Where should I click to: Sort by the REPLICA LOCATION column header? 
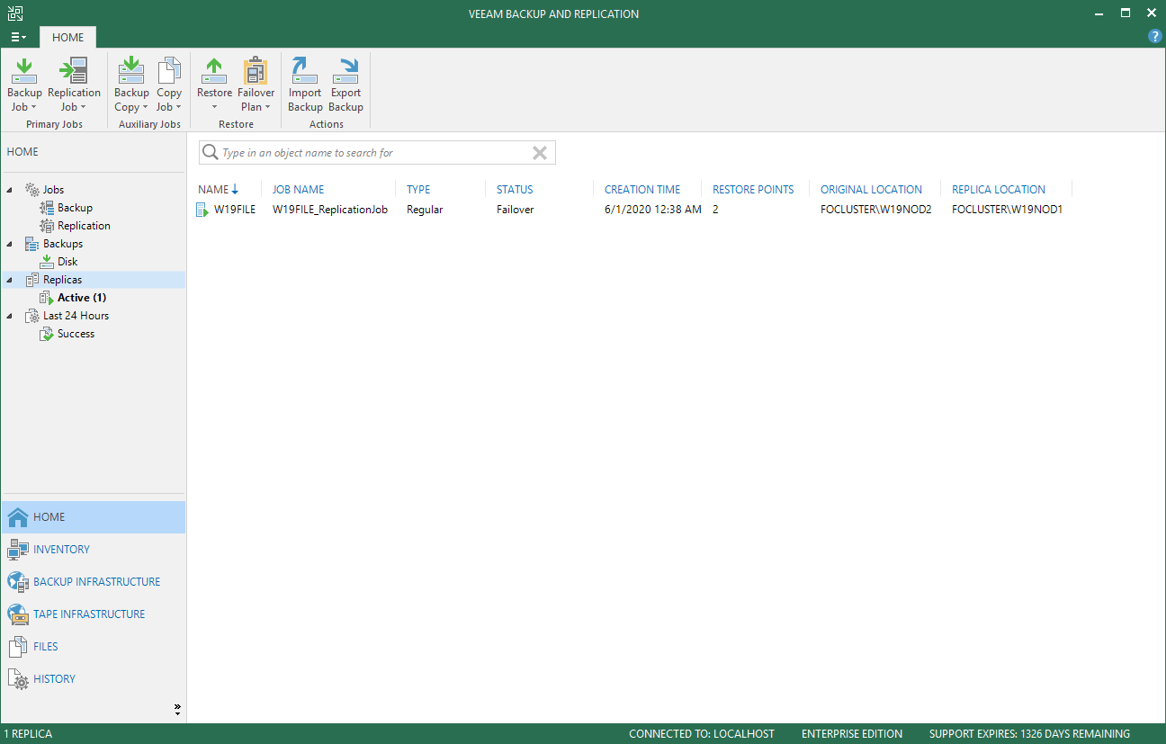999,190
